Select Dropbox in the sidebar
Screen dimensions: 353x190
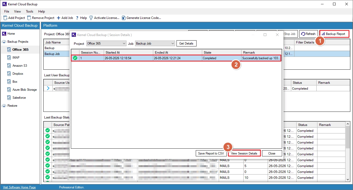[x=18, y=74]
